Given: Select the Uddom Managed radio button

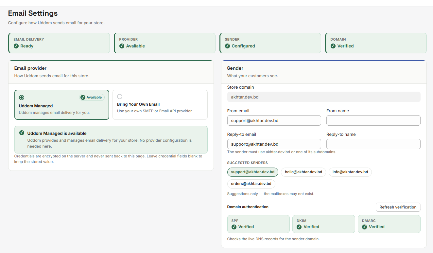Looking at the screenshot, I should 22,98.
